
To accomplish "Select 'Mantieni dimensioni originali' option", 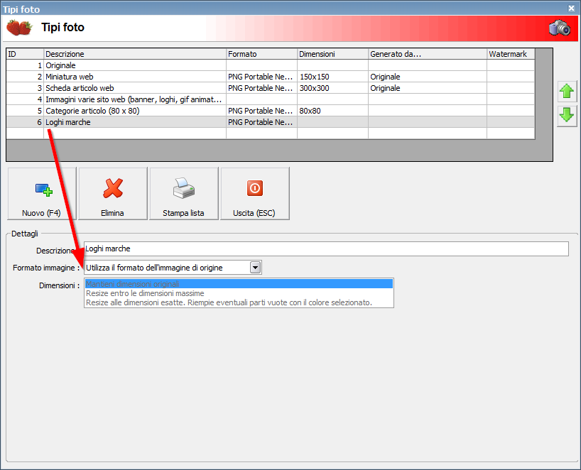I will 239,284.
